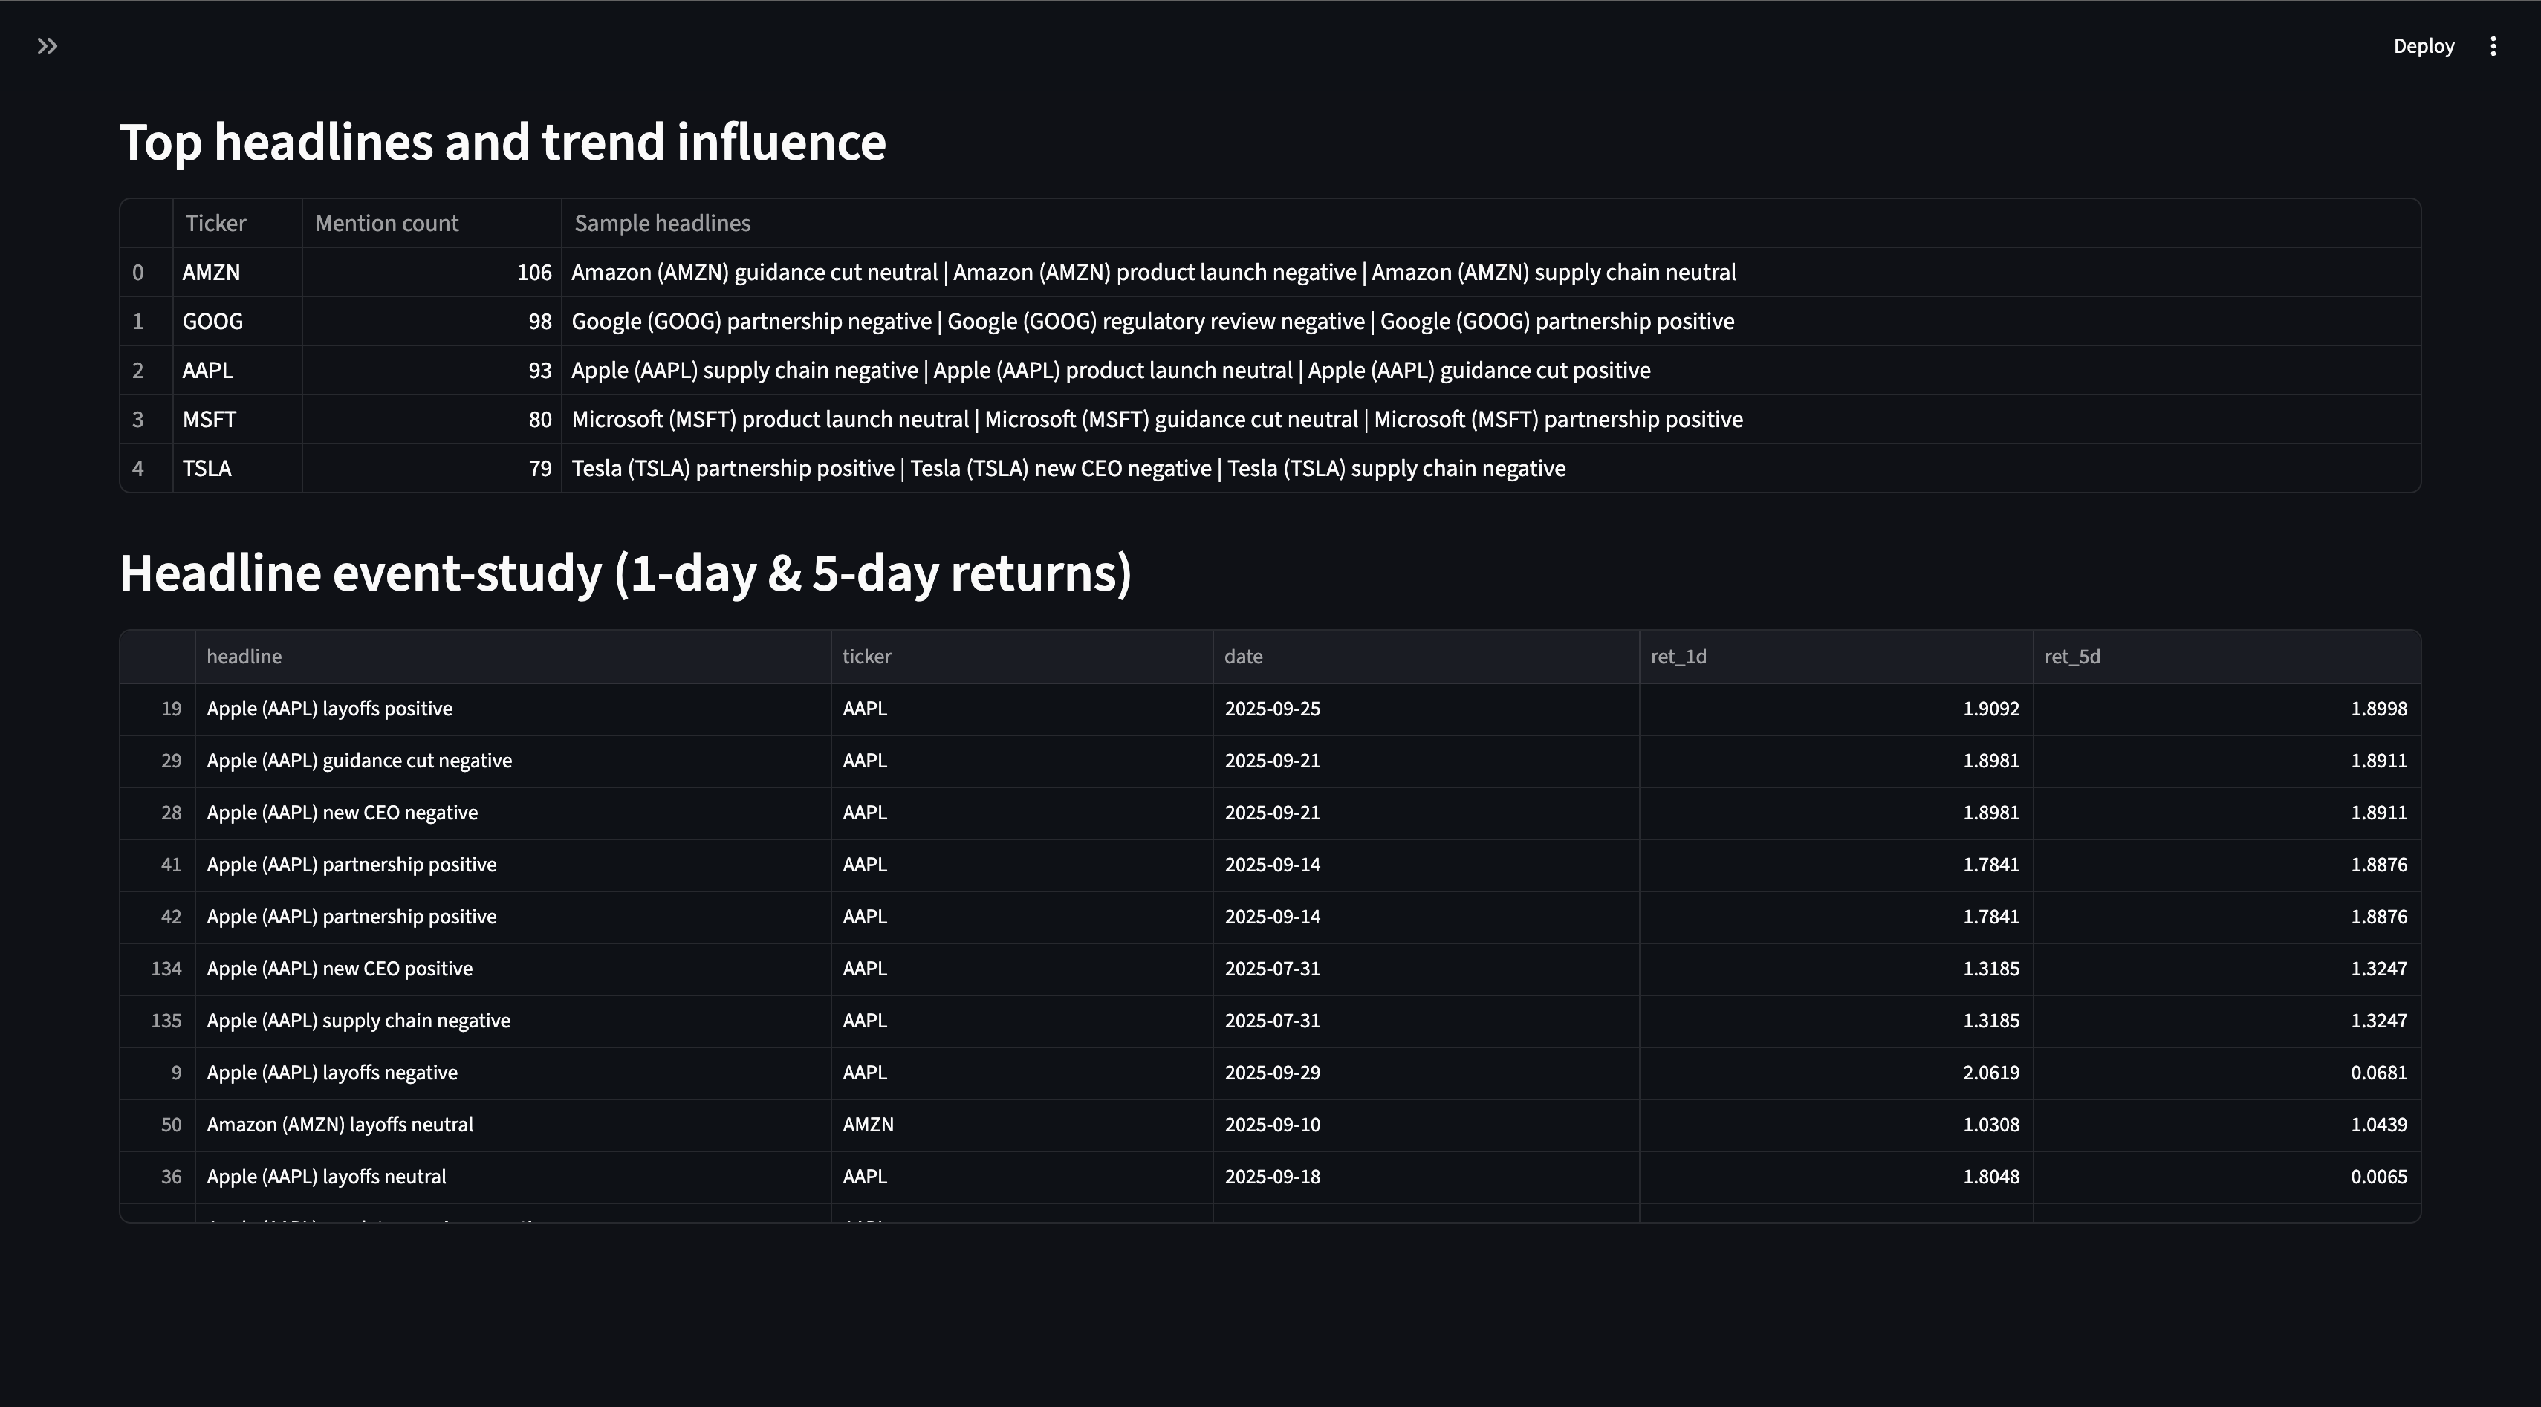2541x1407 pixels.
Task: Click the Ticker column header
Action: [216, 224]
